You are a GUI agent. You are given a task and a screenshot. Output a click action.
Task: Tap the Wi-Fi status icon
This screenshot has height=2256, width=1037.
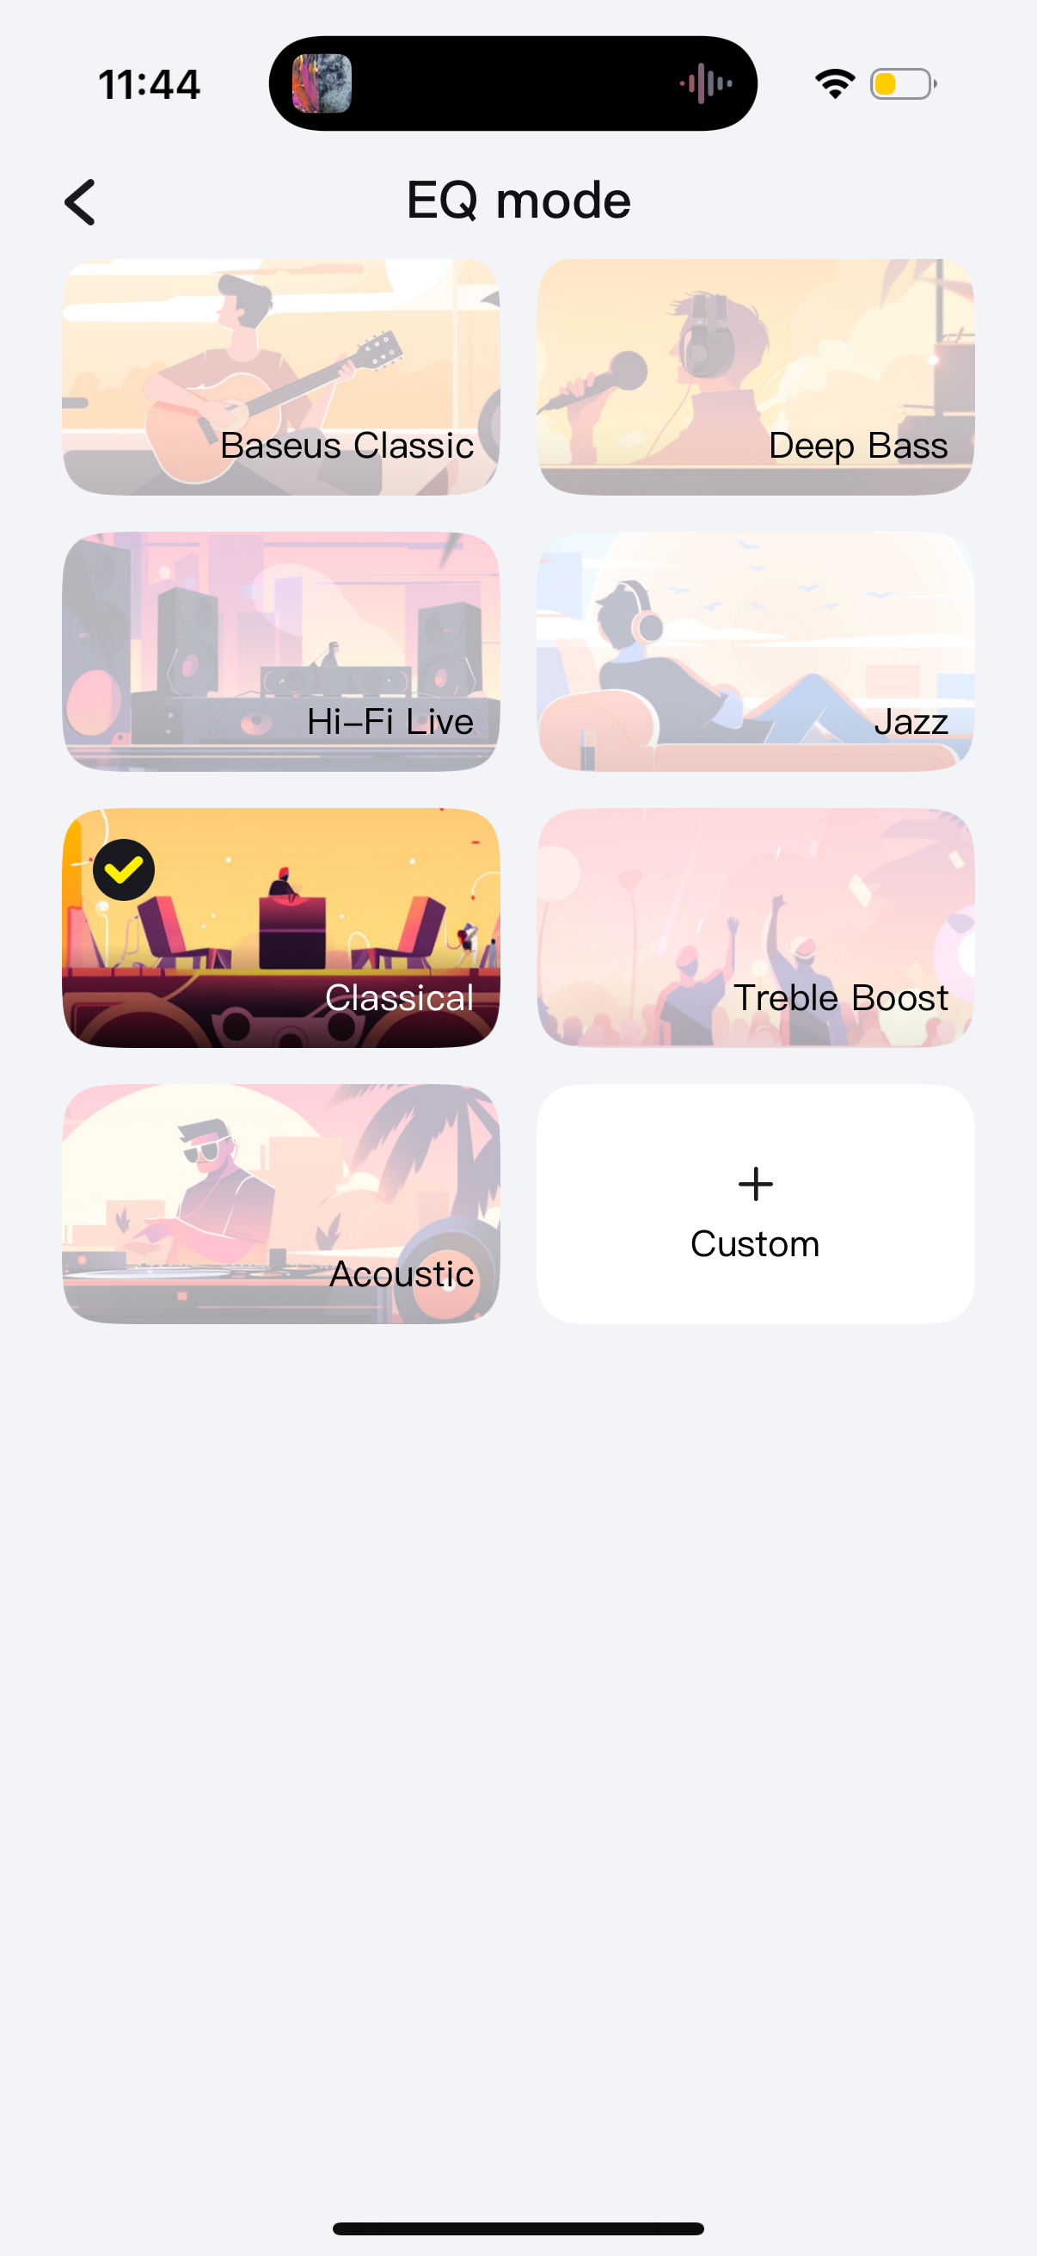click(835, 84)
